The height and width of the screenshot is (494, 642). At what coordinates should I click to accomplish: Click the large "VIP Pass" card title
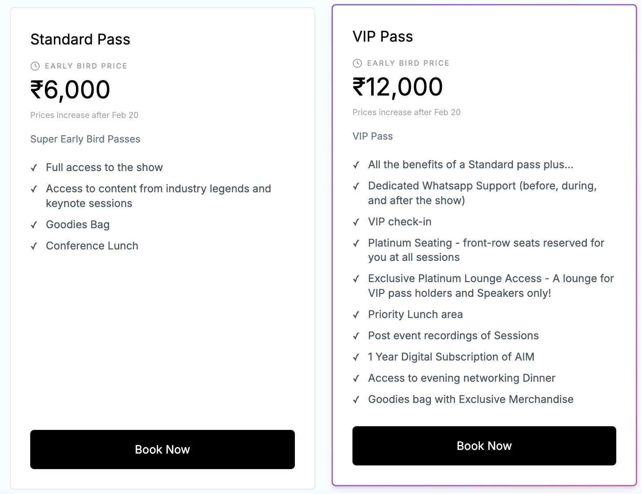383,37
